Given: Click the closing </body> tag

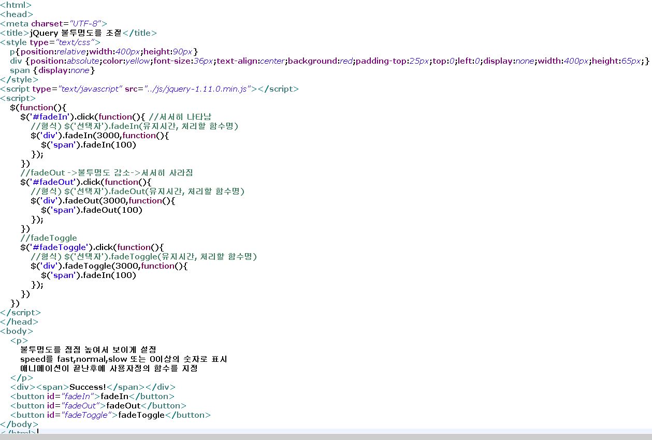Looking at the screenshot, I should click(x=19, y=424).
